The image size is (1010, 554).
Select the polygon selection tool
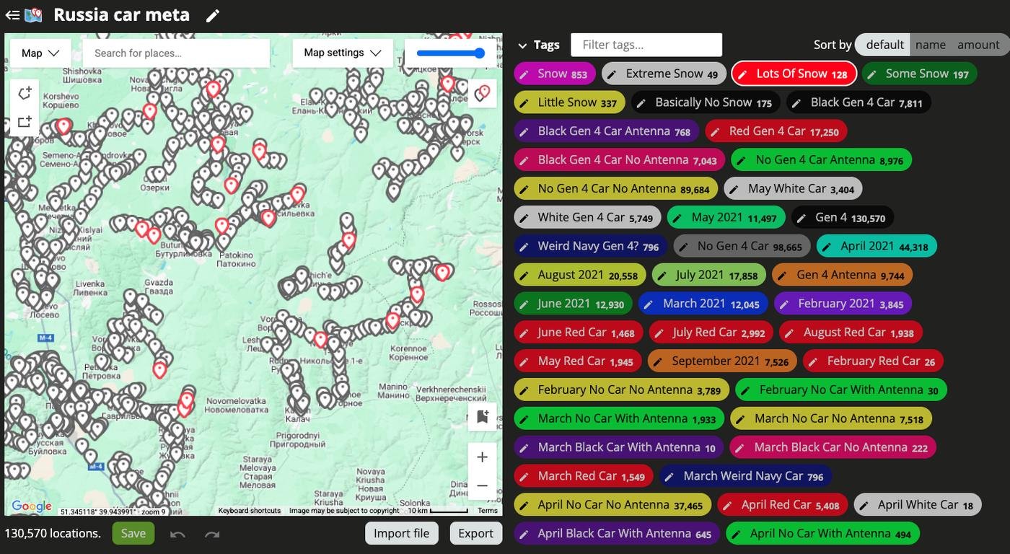[x=25, y=93]
